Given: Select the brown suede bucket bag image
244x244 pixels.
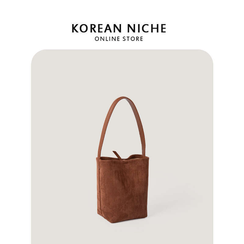Looking at the screenshot, I should (123, 160).
